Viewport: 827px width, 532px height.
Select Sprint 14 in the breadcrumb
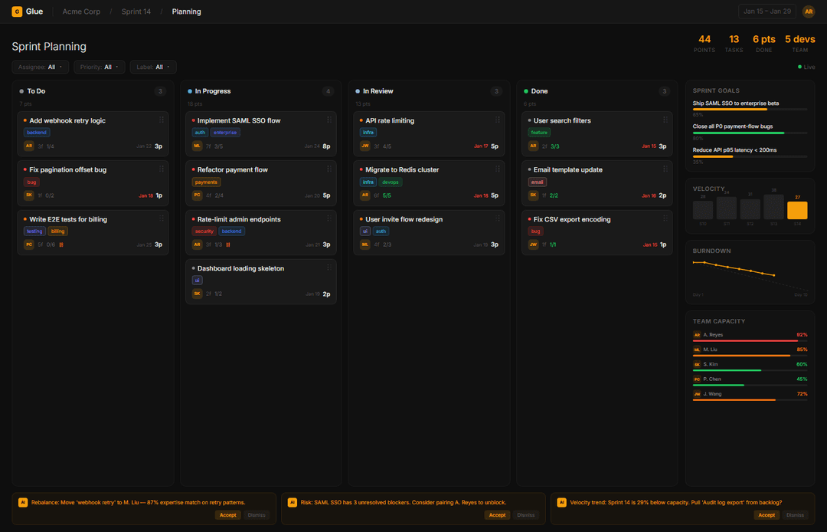136,11
